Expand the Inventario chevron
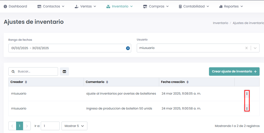Image resolution: width=264 pixels, height=133 pixels. pos(131,6)
